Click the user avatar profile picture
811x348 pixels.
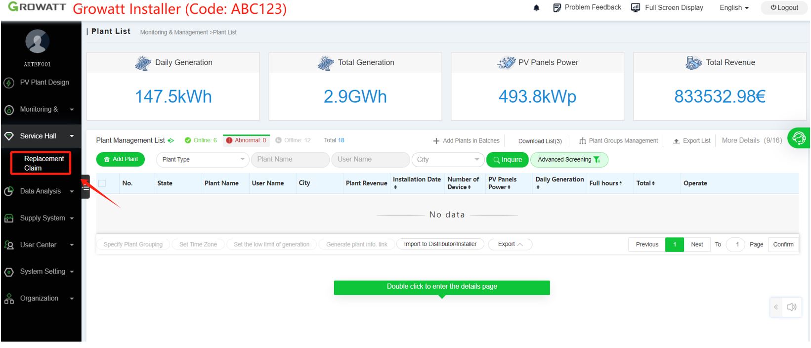click(38, 42)
